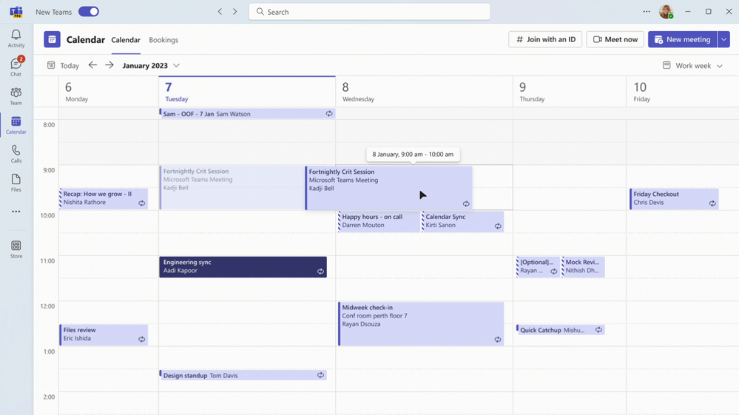
Task: Open the Work week view dropdown
Action: coord(693,66)
